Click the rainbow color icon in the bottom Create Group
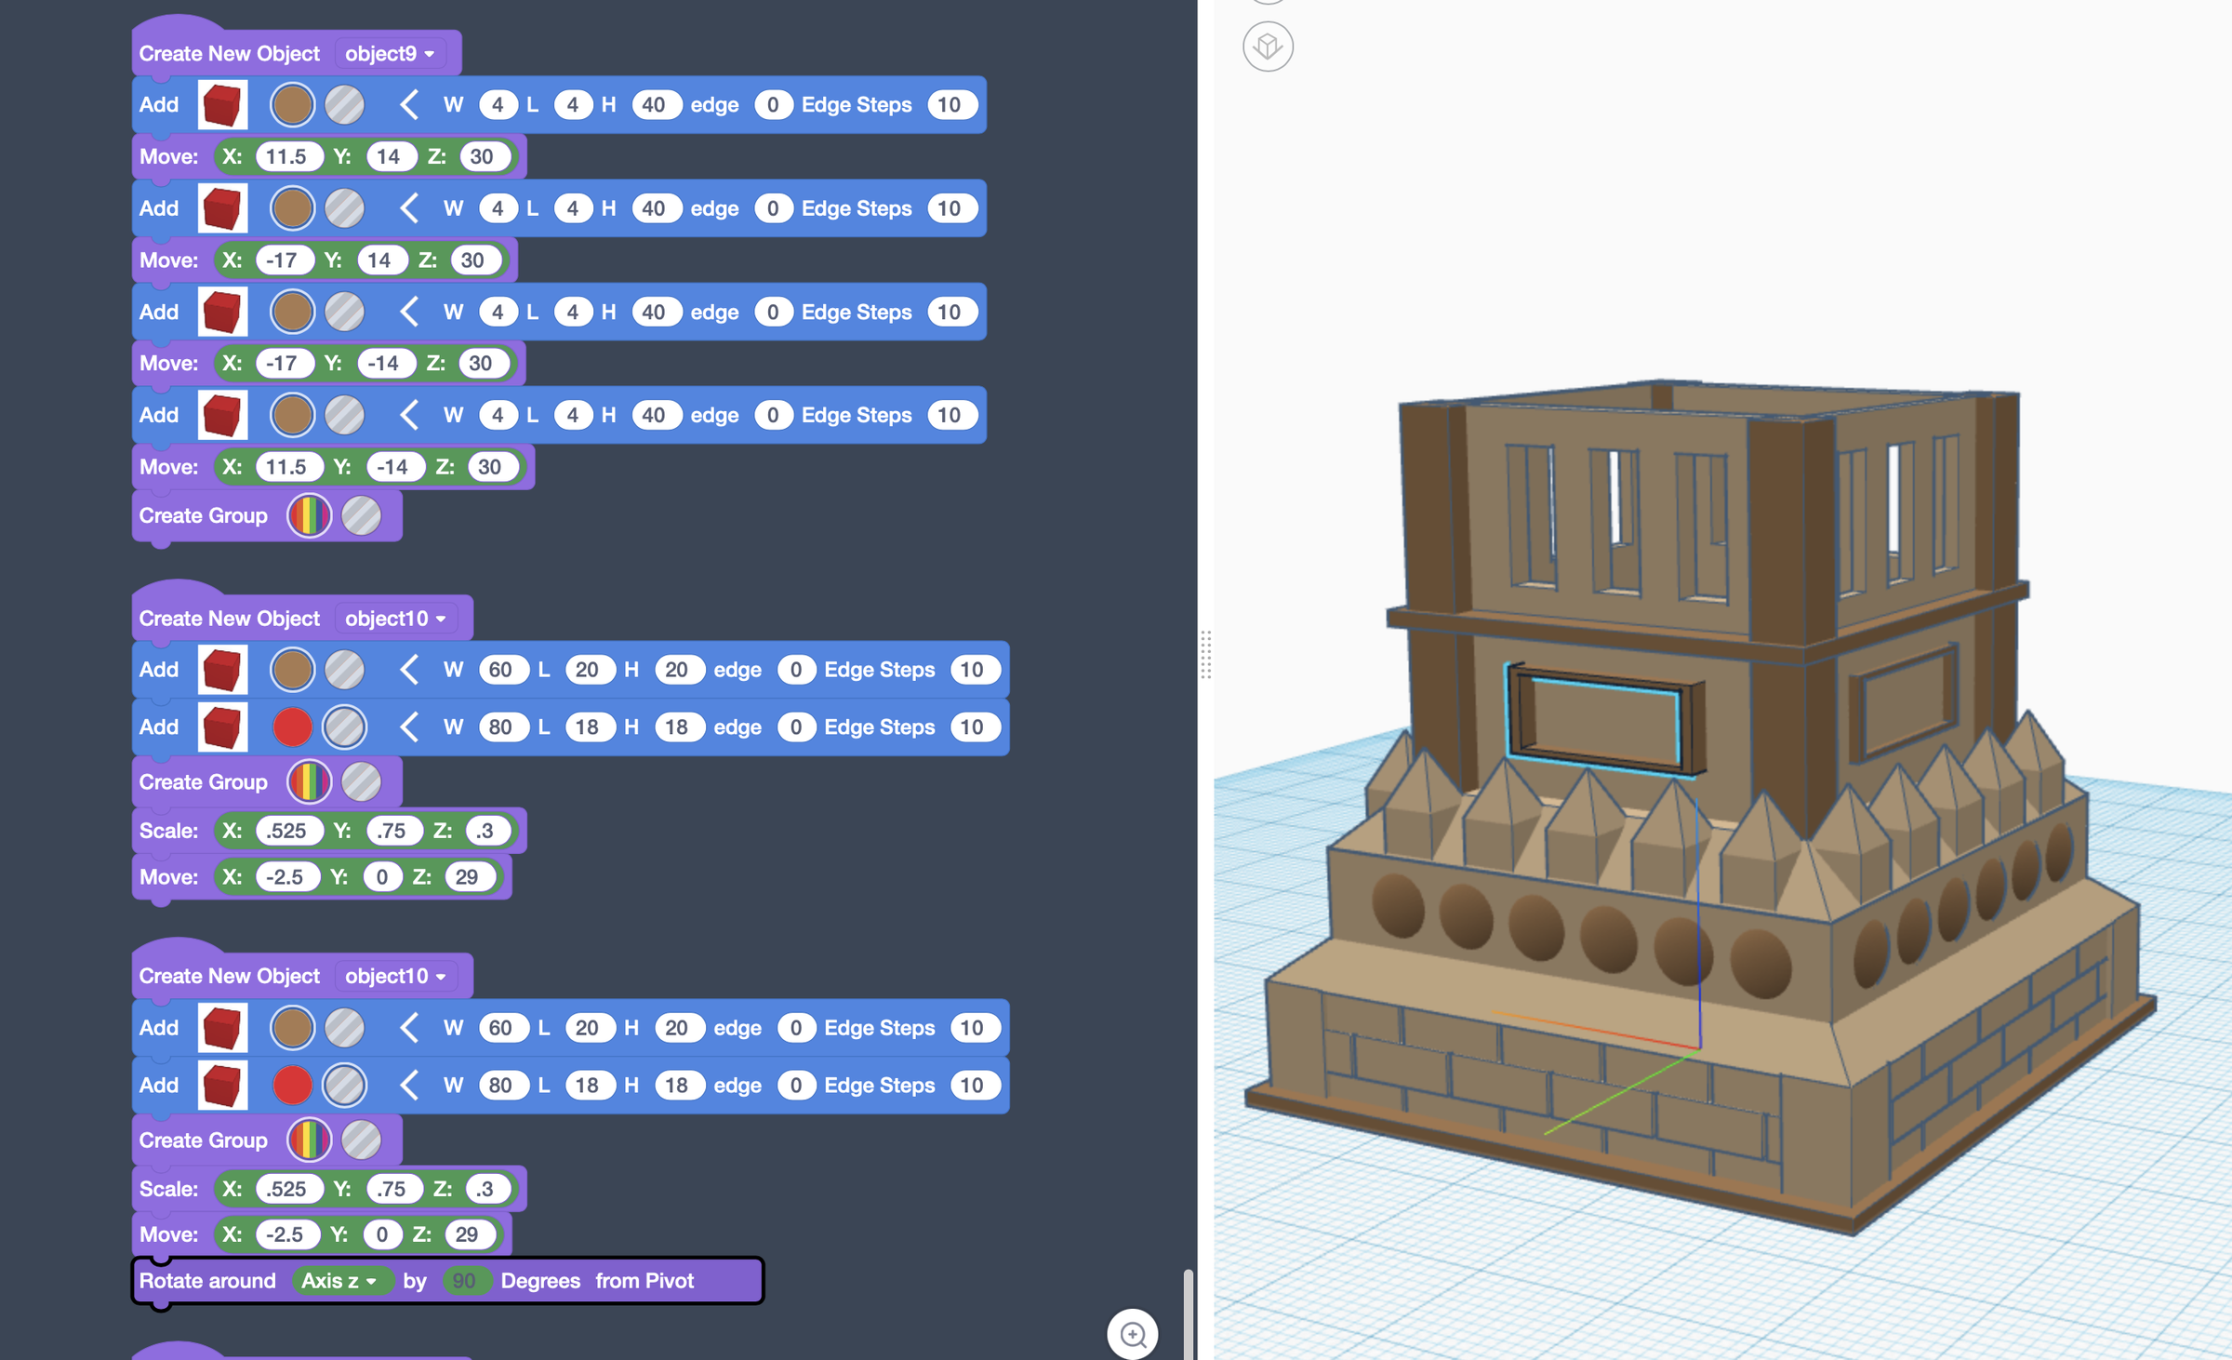 pos(309,1140)
